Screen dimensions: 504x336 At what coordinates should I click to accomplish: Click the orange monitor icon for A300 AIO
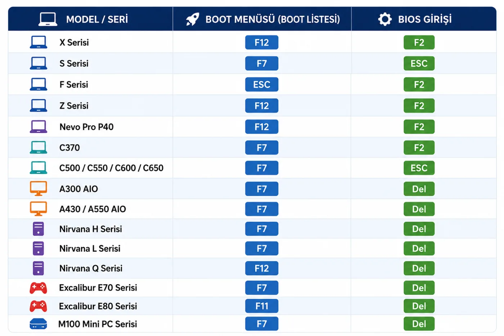[x=39, y=188]
